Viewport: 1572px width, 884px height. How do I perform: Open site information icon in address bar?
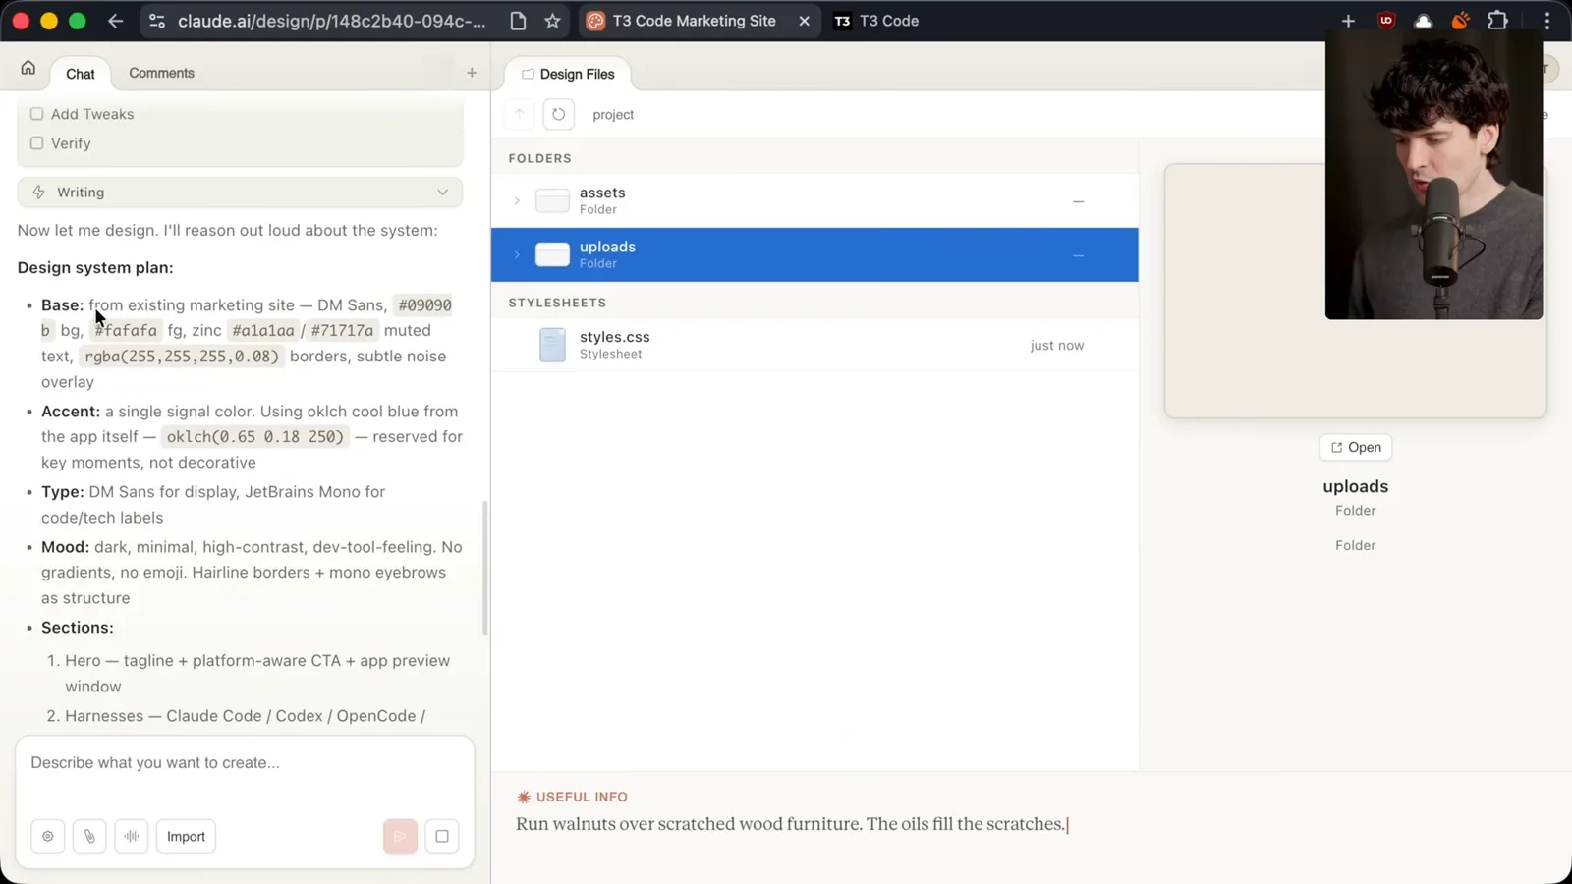[157, 21]
